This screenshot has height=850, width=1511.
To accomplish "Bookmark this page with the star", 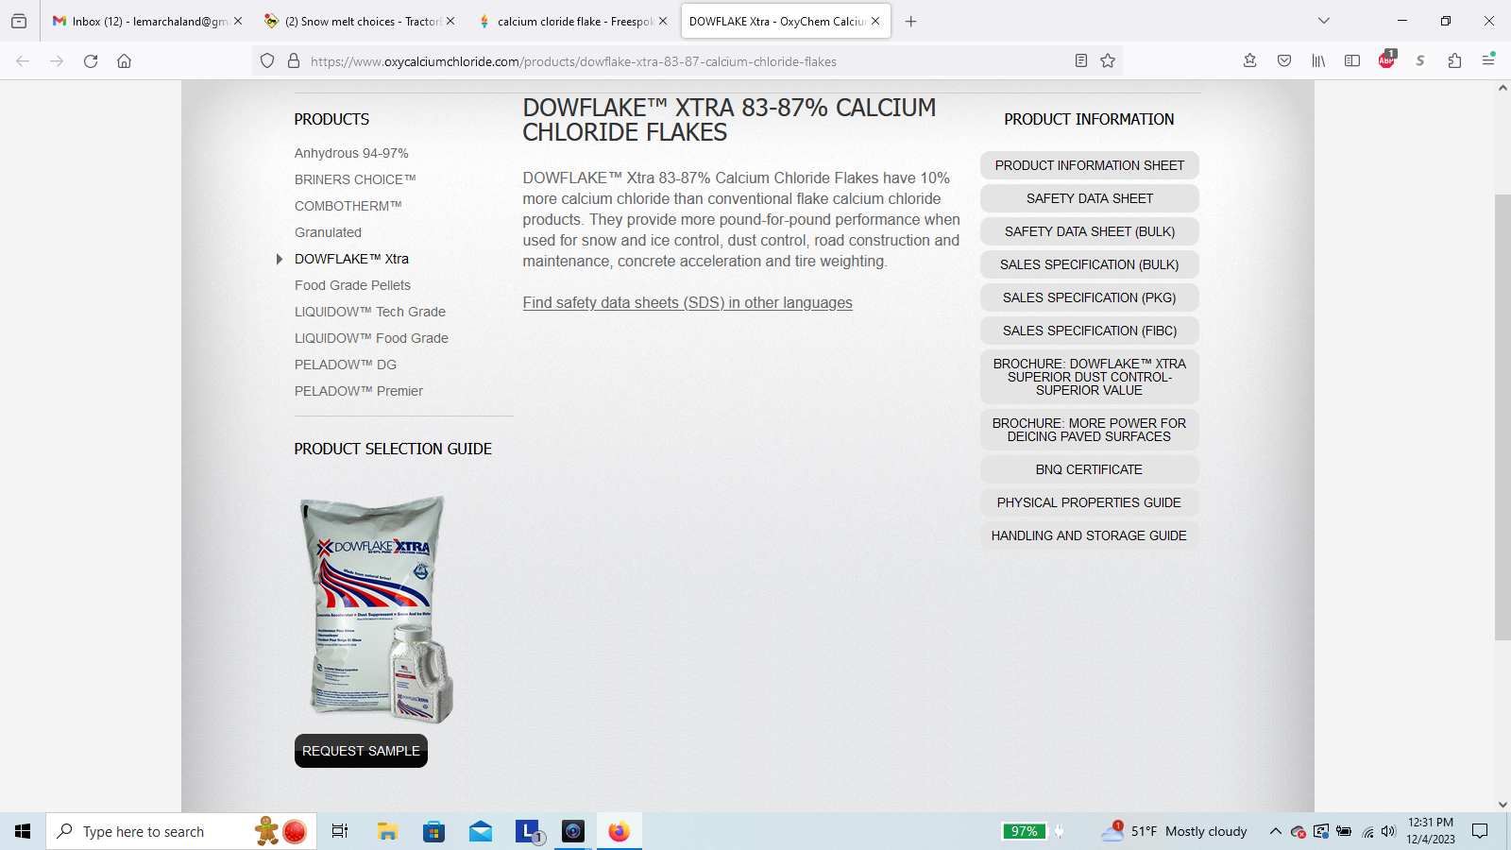I will [x=1108, y=61].
